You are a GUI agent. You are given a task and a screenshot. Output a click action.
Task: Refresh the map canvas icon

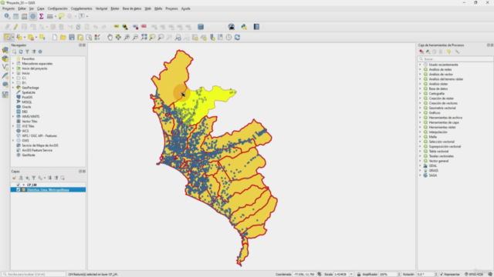click(237, 38)
